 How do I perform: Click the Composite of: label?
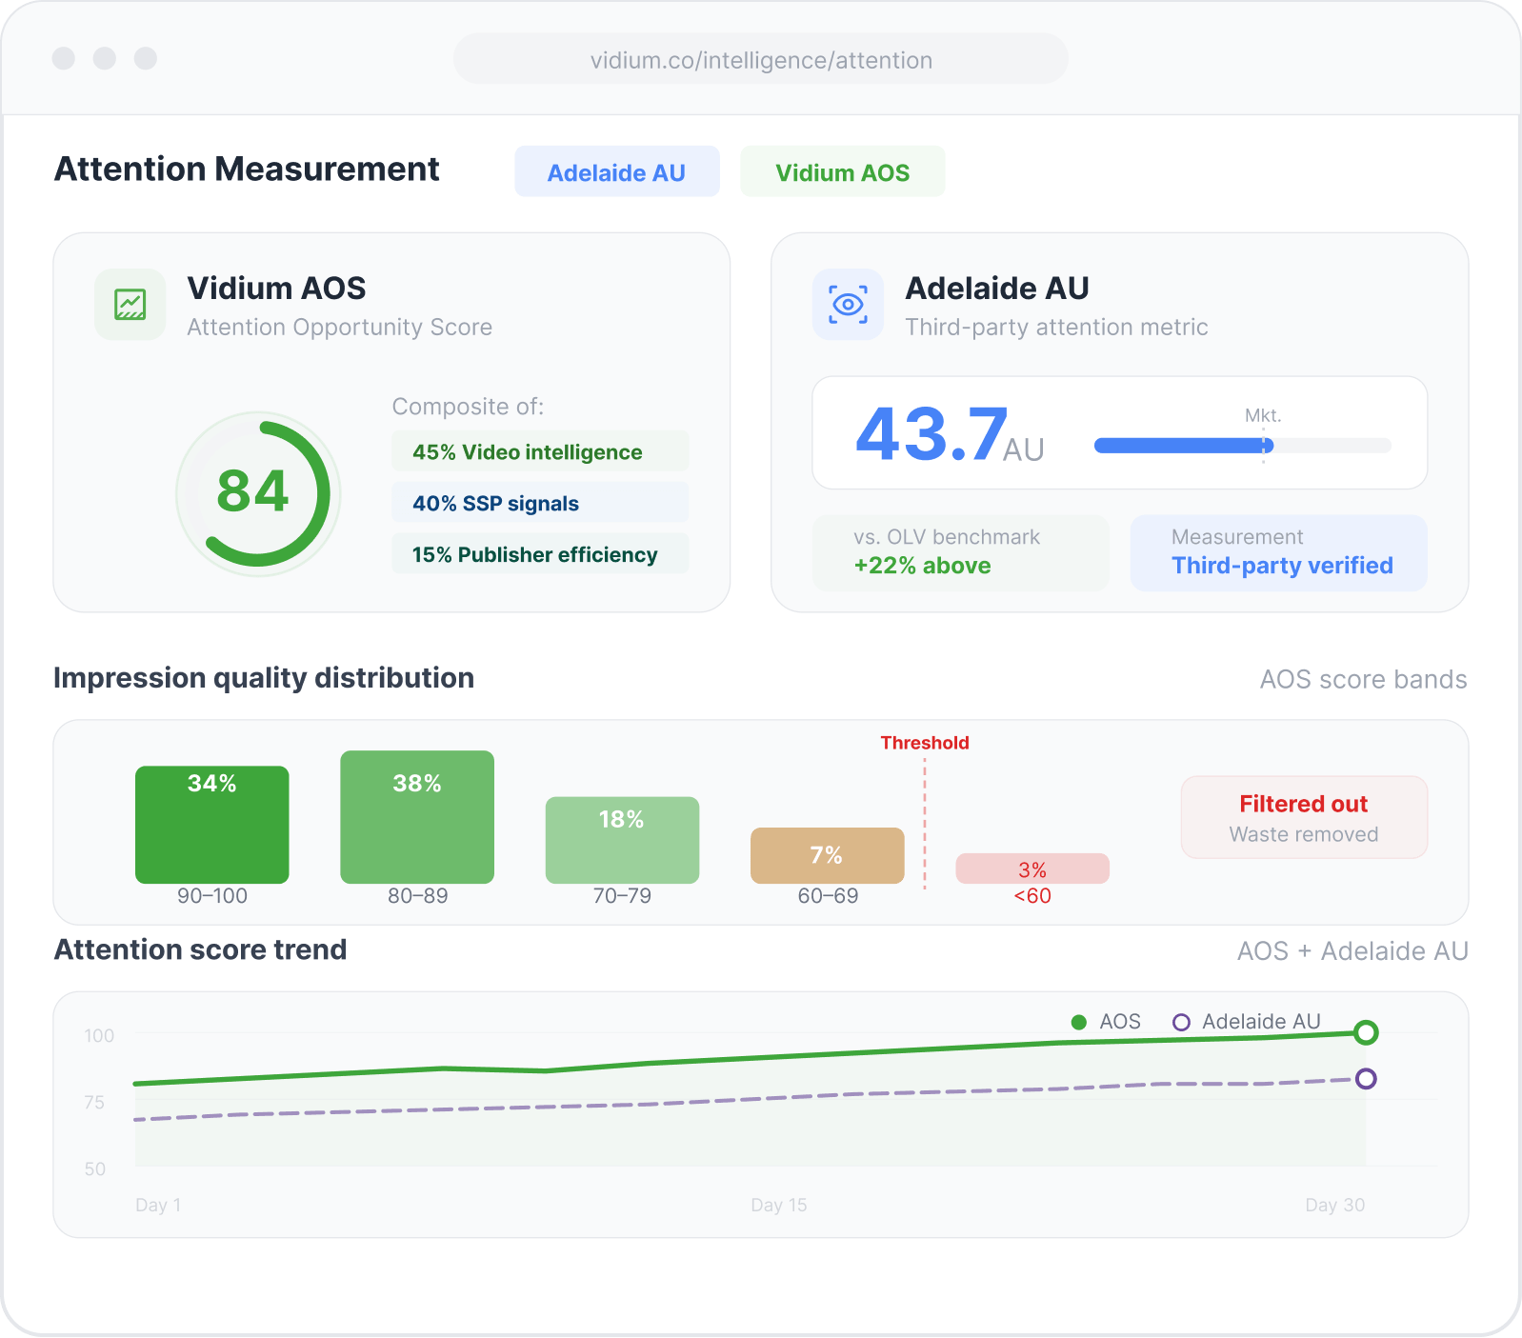click(469, 407)
